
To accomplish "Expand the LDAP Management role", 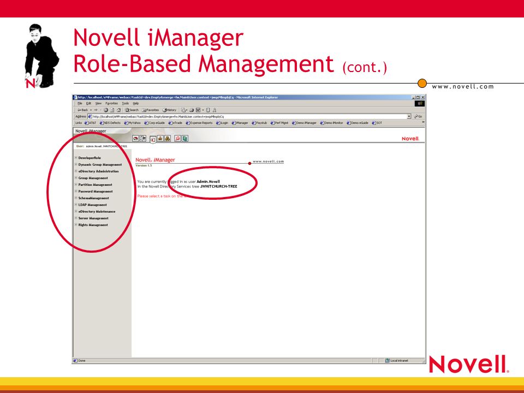I will click(76, 205).
